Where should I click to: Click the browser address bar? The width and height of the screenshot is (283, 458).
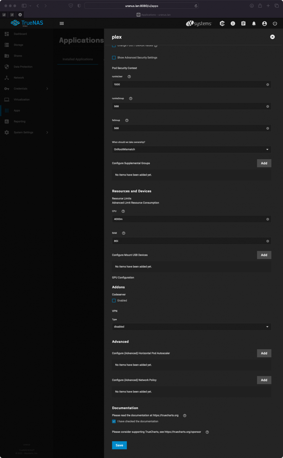pyautogui.click(x=142, y=6)
